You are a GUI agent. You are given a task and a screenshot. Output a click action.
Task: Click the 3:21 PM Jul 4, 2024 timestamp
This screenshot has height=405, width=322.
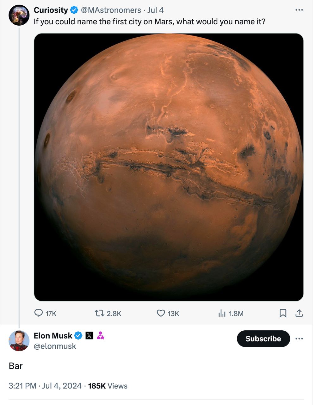[45, 386]
